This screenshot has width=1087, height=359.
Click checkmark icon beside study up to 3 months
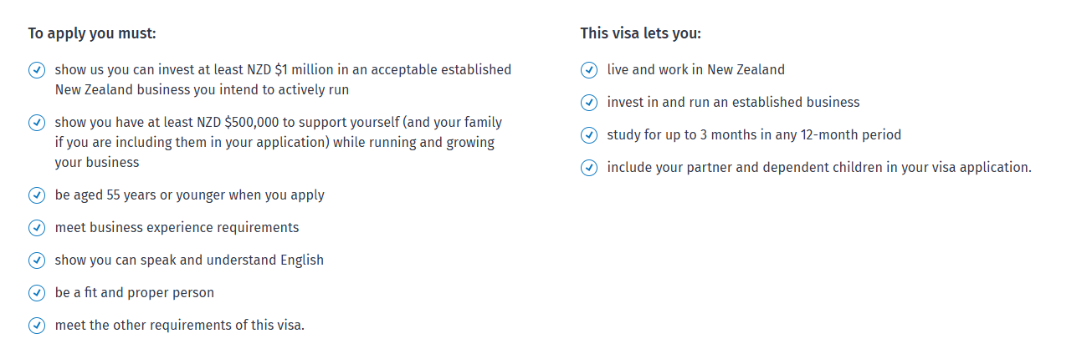click(x=589, y=135)
